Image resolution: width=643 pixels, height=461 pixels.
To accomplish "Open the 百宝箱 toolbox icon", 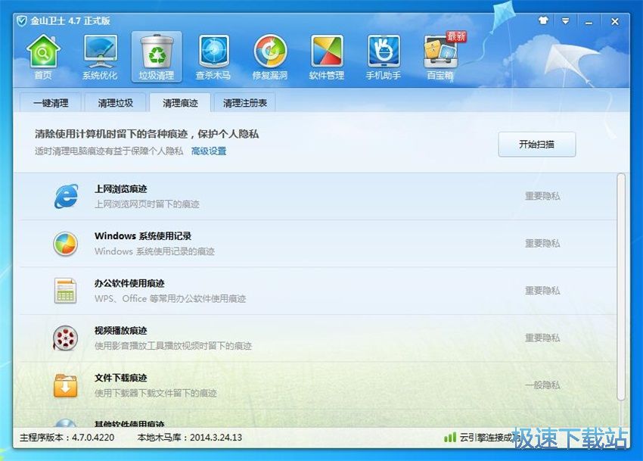I will [x=440, y=57].
